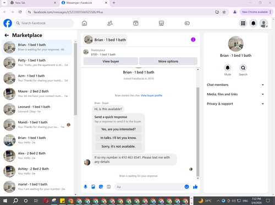Select Brian conversation waiting for your response
The height and width of the screenshot is (205, 275).
pyautogui.click(x=37, y=47)
